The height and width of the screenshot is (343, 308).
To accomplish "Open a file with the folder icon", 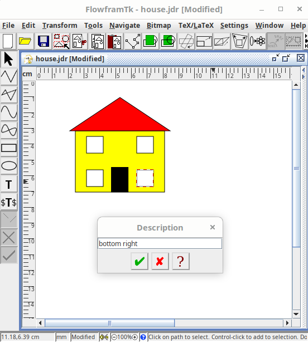I will click(25, 41).
